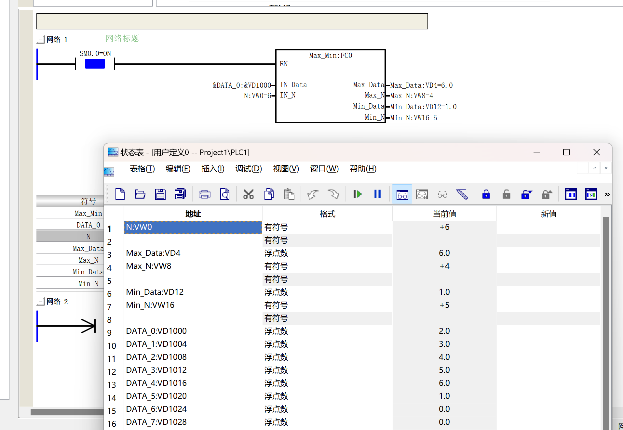Click the DATA_0 row in symbol list
The height and width of the screenshot is (430, 623).
point(70,225)
